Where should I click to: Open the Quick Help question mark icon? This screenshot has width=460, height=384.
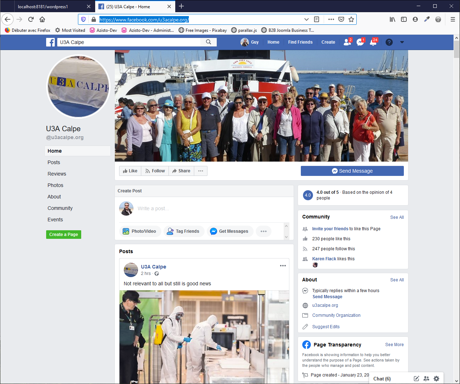389,42
